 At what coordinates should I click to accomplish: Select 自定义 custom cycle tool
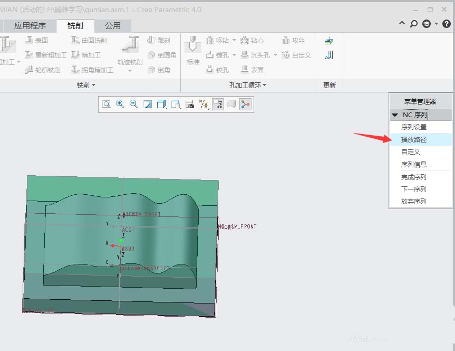296,55
